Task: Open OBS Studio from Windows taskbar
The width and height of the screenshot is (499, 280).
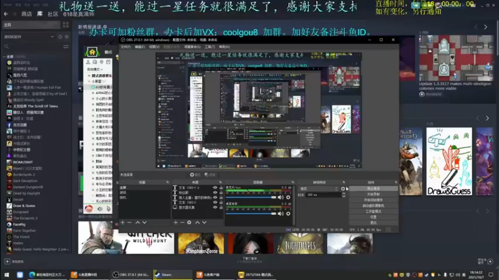Action: point(131,274)
